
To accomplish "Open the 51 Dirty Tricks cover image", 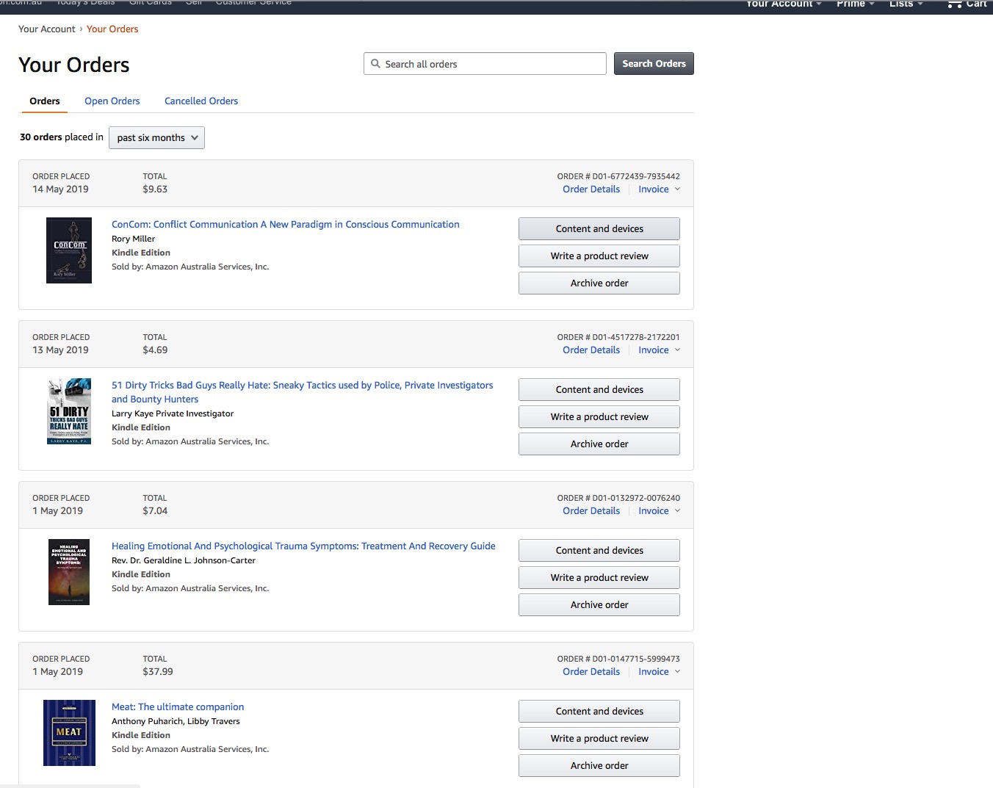I will click(x=69, y=411).
